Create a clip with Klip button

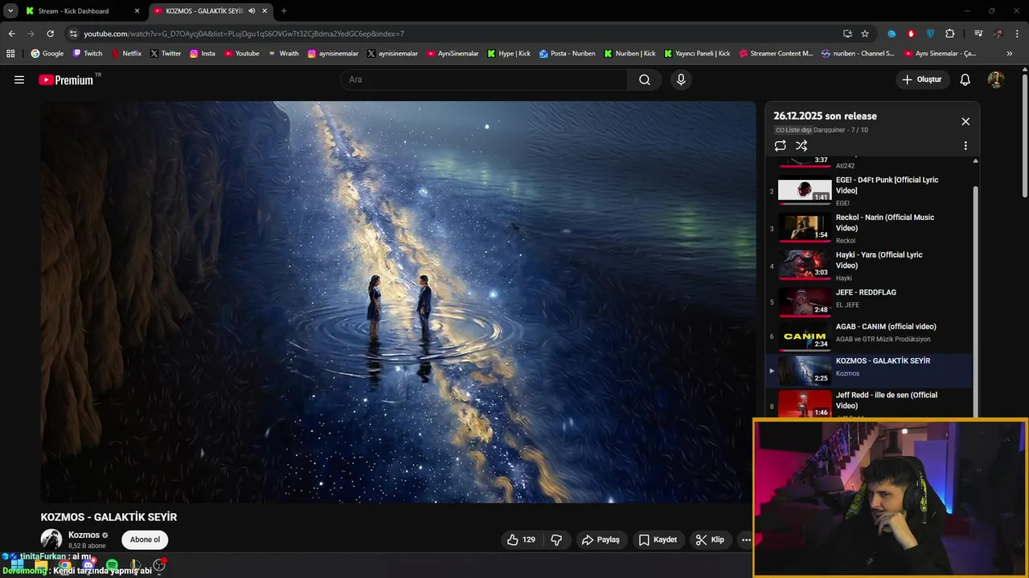tap(710, 539)
